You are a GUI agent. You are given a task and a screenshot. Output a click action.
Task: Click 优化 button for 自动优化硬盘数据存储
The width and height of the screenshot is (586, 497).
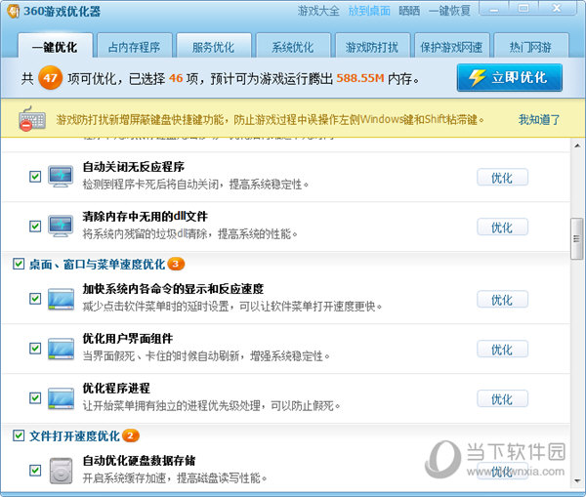point(502,471)
